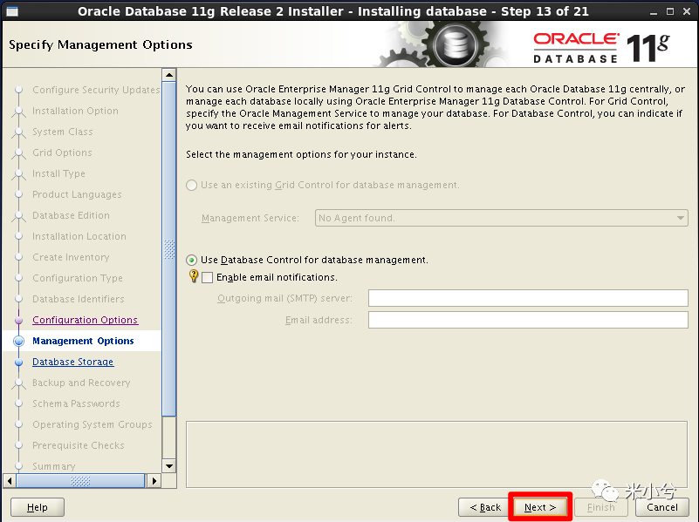Click the Installation Option step node icon

coord(18,112)
